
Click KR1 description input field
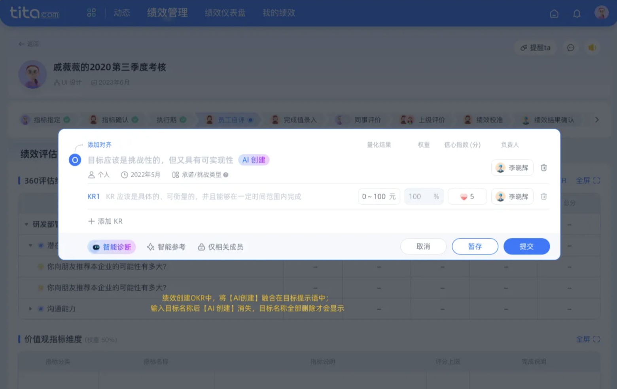point(203,196)
